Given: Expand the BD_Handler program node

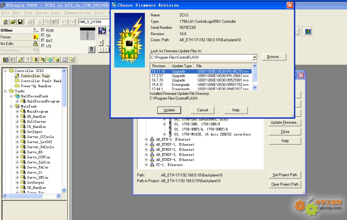Looking at the screenshot, I should coord(17,116).
